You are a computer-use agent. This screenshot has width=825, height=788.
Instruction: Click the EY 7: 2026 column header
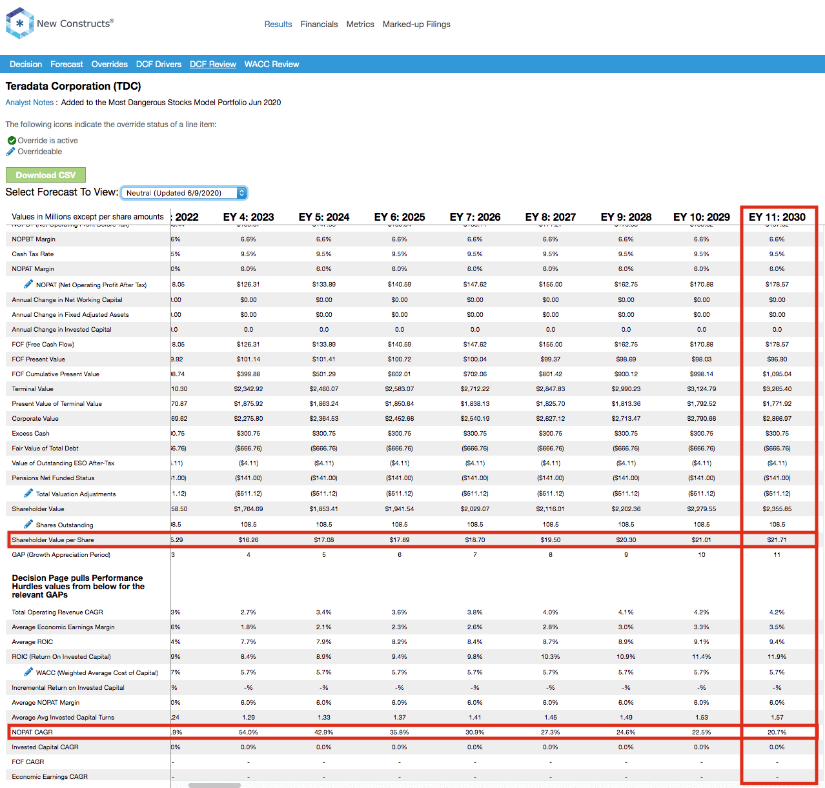(x=475, y=217)
